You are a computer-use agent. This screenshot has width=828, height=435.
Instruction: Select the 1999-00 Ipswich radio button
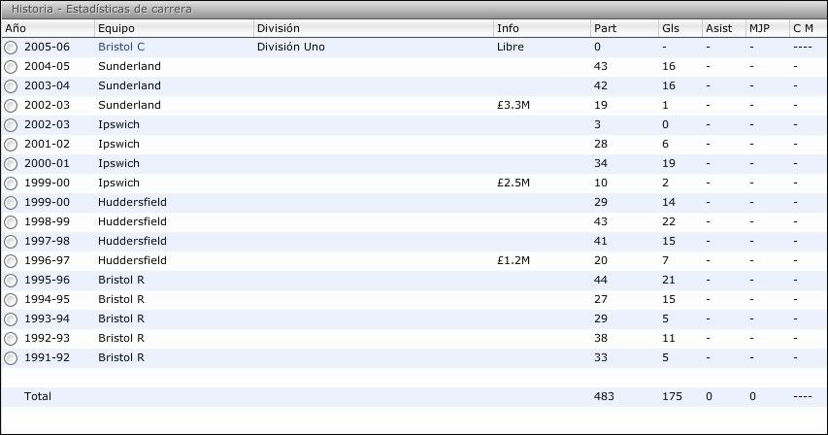(11, 184)
